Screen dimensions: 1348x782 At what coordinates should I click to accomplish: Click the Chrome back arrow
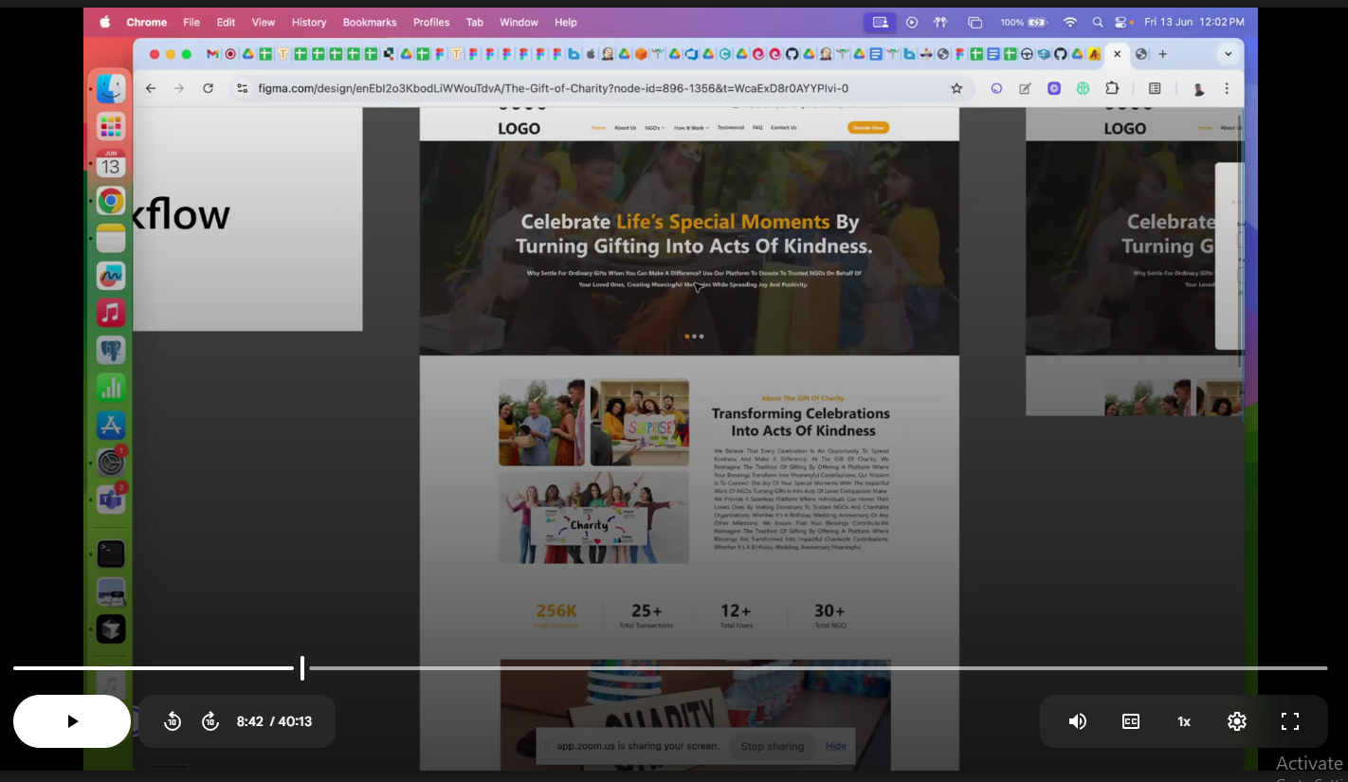coord(151,88)
